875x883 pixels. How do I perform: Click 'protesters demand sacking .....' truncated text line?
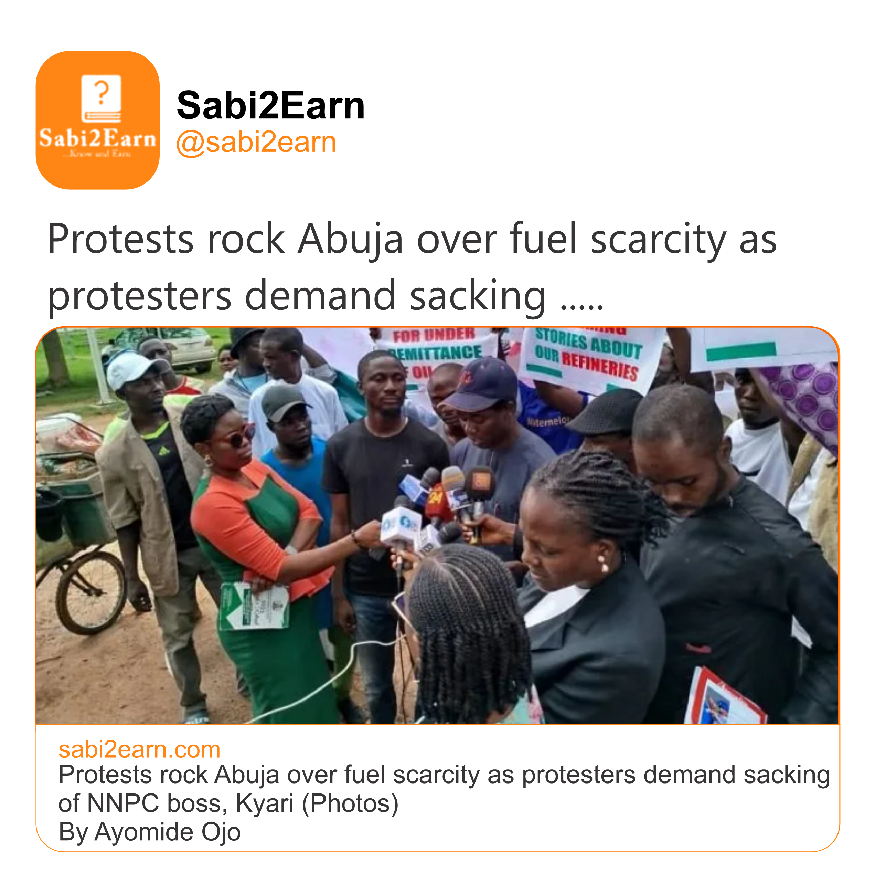pyautogui.click(x=326, y=296)
